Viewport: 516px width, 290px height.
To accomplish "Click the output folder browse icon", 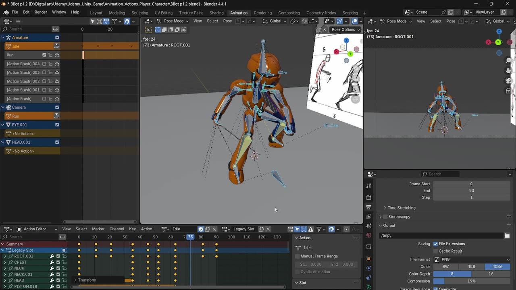I will [x=507, y=236].
